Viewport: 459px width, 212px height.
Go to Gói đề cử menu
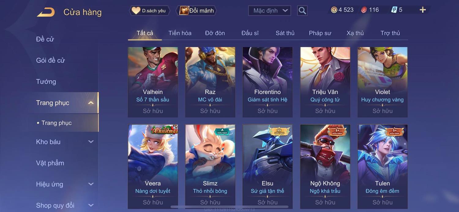[50, 60]
